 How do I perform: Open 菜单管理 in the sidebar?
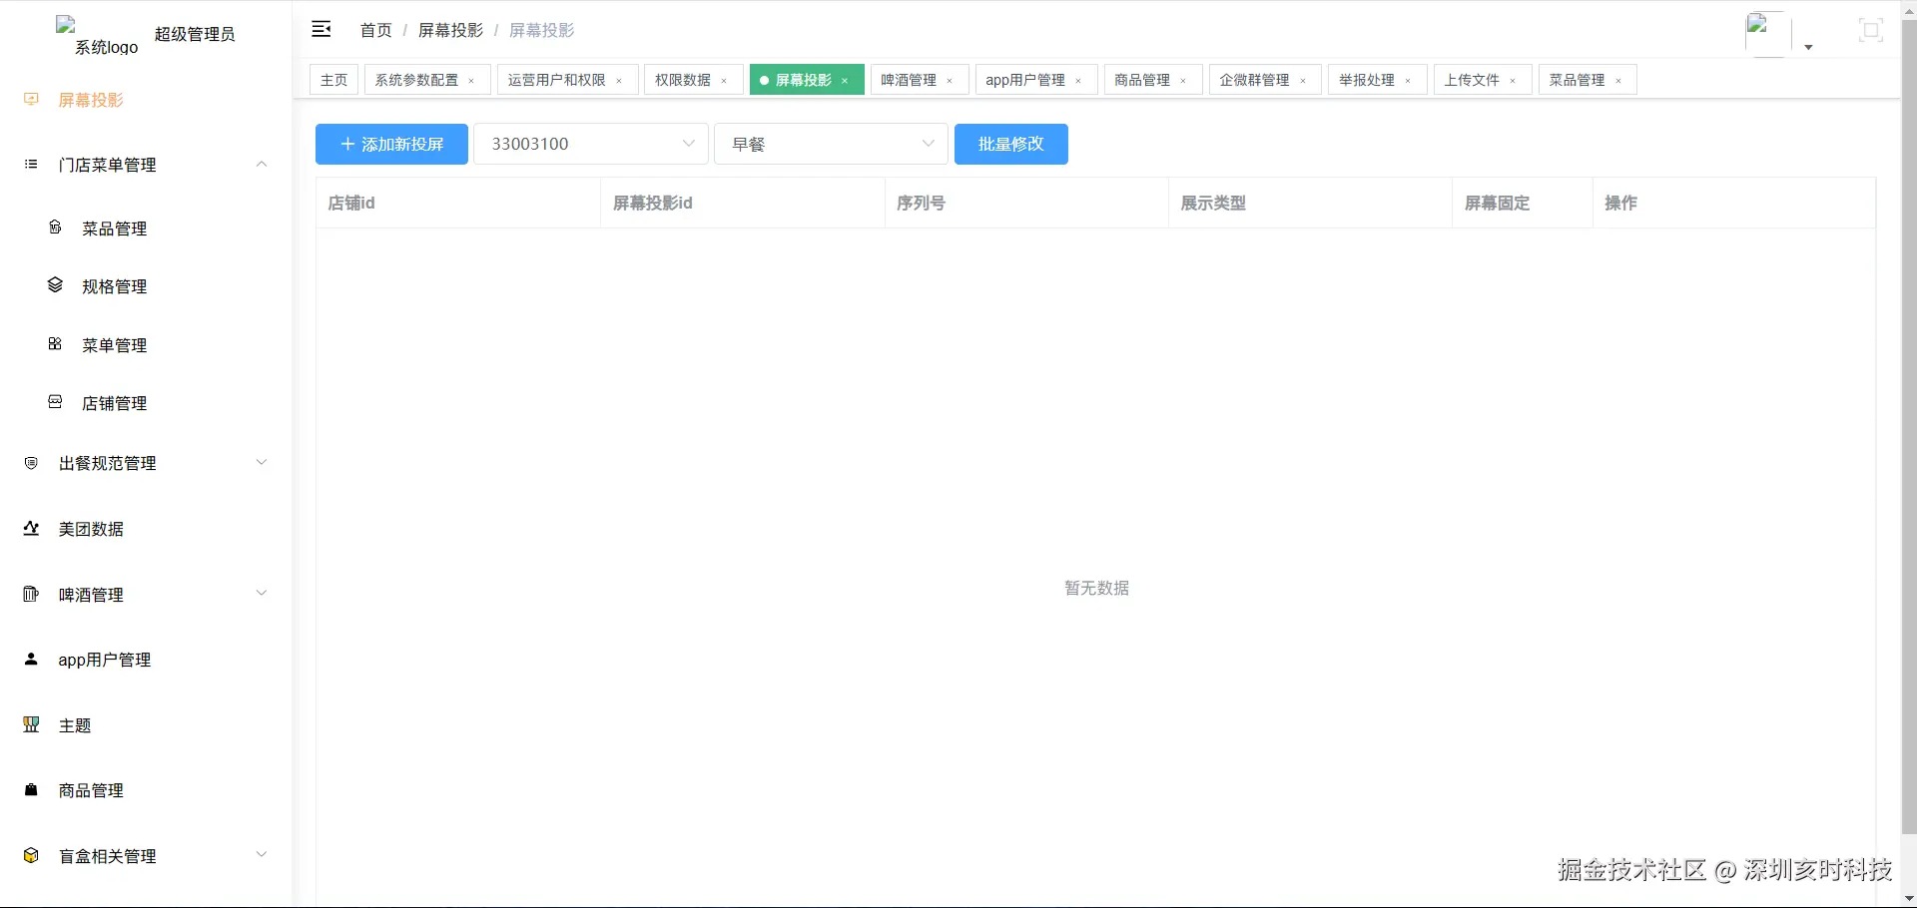(146, 345)
